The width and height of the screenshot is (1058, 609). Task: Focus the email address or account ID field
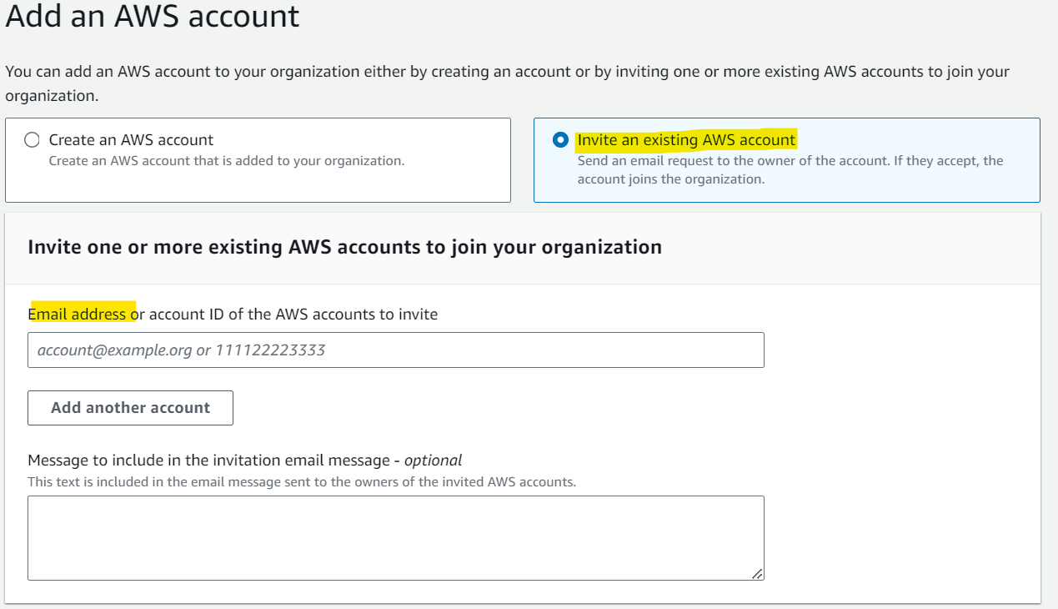point(396,350)
